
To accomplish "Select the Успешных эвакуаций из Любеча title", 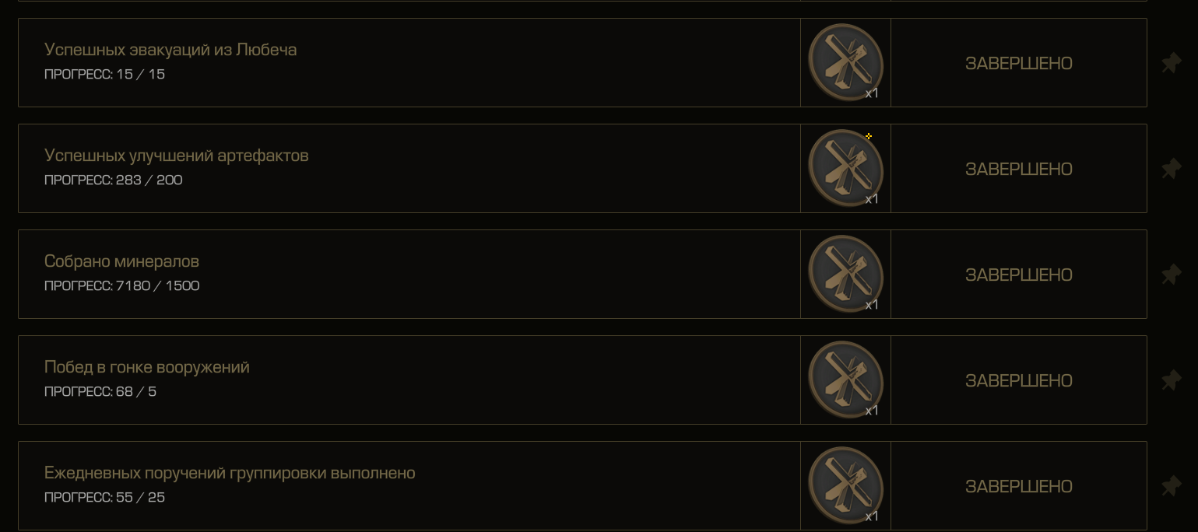I will pyautogui.click(x=170, y=50).
